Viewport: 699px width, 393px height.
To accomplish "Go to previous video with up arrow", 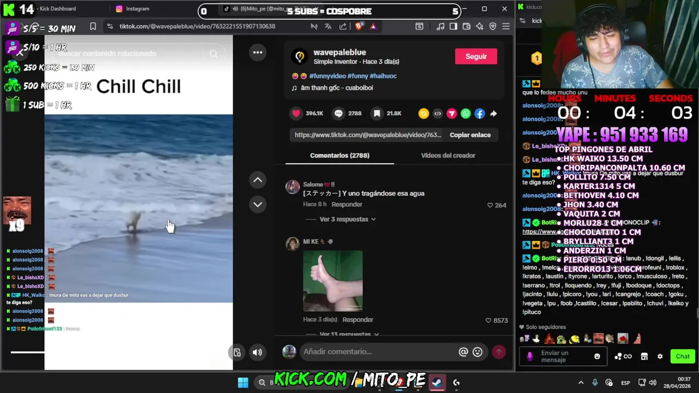I will click(258, 180).
